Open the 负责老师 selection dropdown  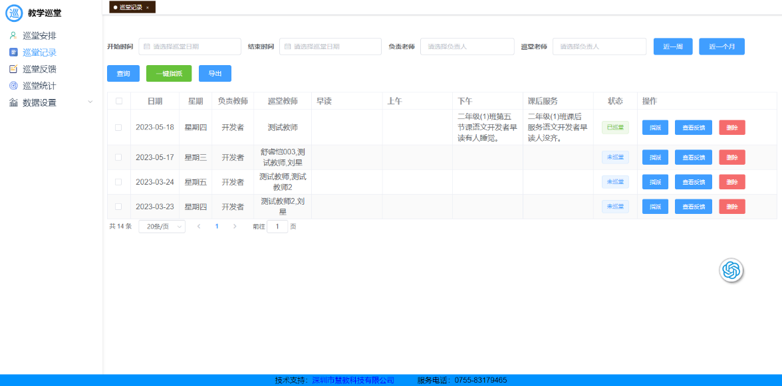(467, 47)
